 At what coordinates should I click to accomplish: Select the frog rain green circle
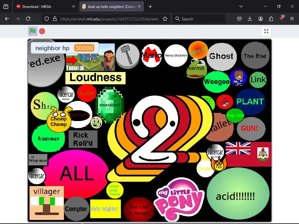[x=235, y=116]
